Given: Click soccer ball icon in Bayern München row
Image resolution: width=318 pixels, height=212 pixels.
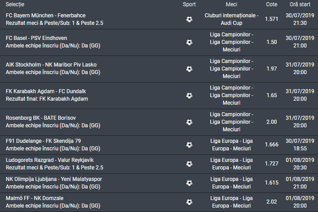Looking at the screenshot, I should tap(189, 19).
